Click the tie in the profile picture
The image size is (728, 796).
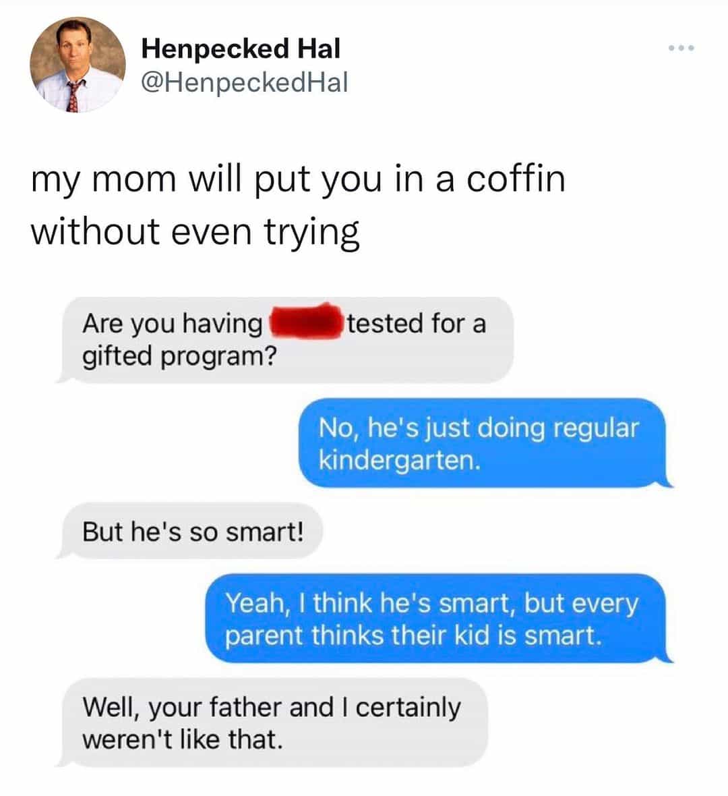pos(73,95)
